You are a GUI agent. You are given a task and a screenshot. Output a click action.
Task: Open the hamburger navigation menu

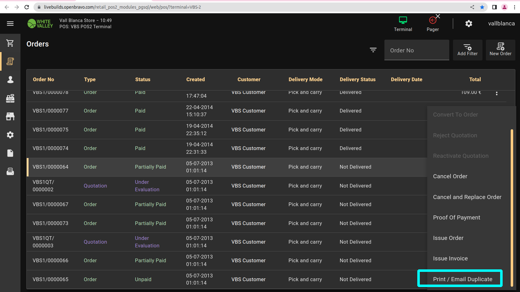point(10,24)
